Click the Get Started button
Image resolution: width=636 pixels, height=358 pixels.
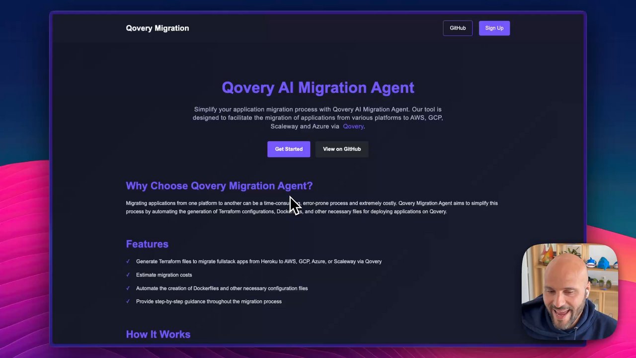pos(289,149)
